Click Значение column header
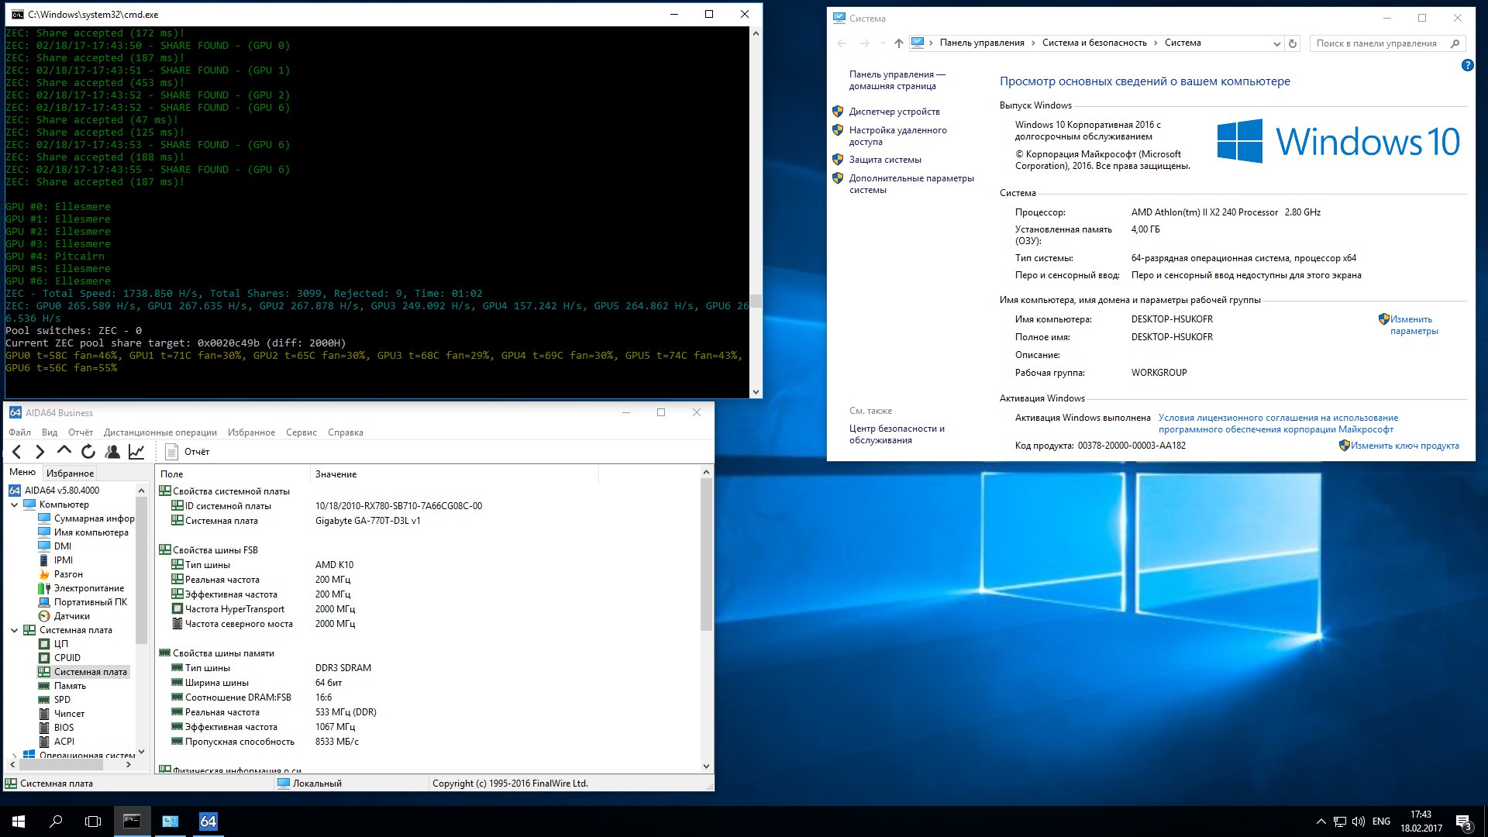This screenshot has width=1488, height=837. (454, 474)
